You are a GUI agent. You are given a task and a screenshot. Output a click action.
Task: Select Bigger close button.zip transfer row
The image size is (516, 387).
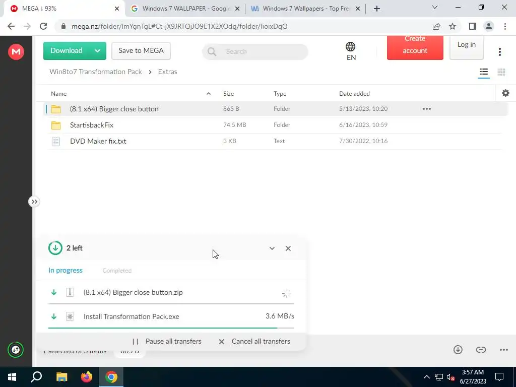(171, 293)
